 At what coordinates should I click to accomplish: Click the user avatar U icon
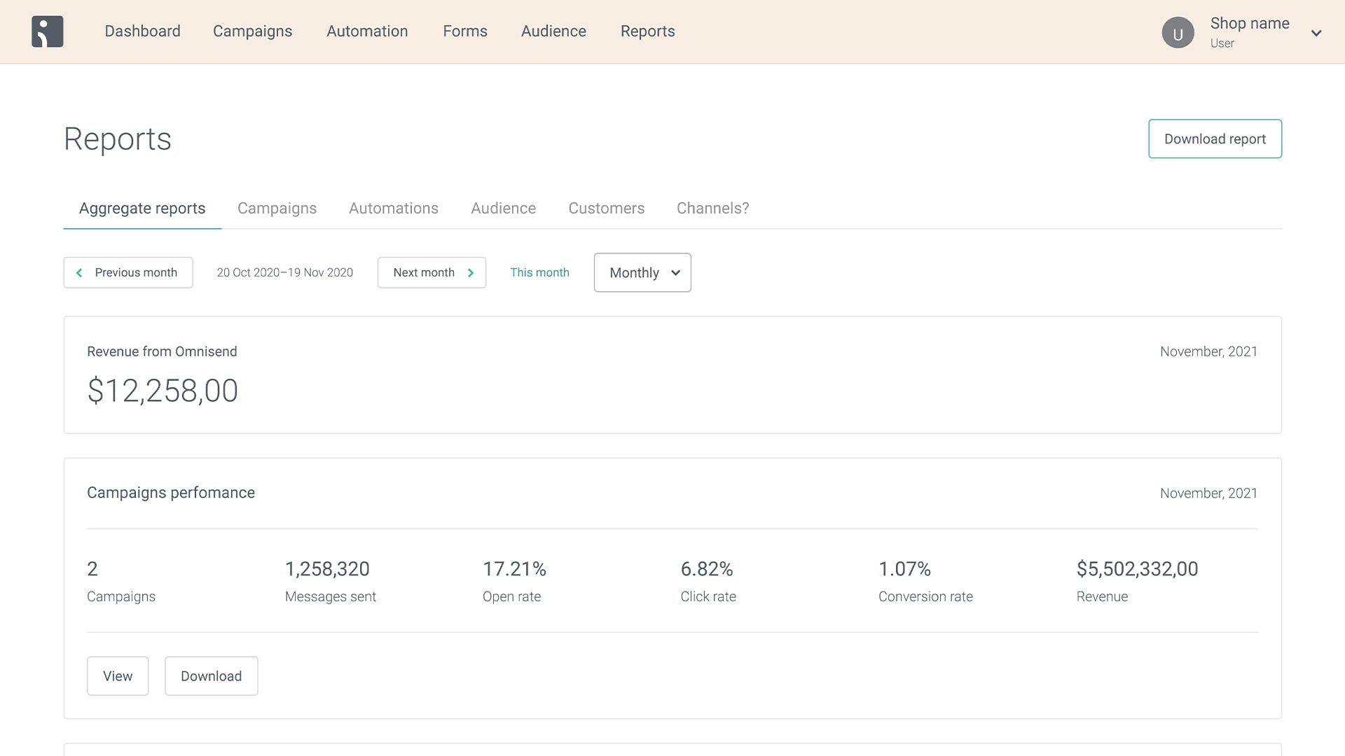[x=1178, y=33]
